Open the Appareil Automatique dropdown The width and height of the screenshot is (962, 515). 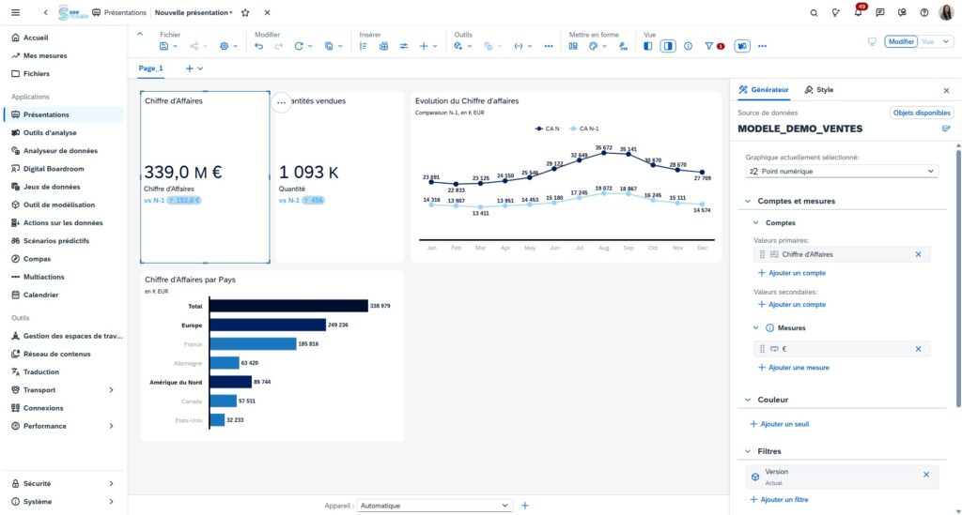[x=435, y=506]
